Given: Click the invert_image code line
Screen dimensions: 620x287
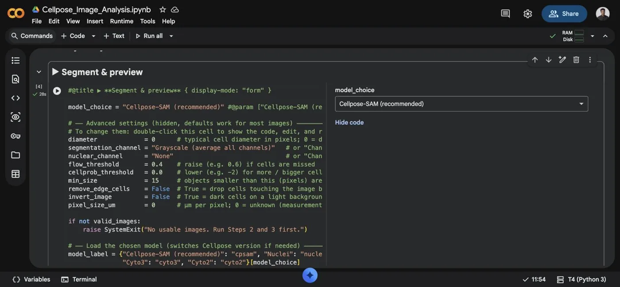Looking at the screenshot, I should point(195,197).
